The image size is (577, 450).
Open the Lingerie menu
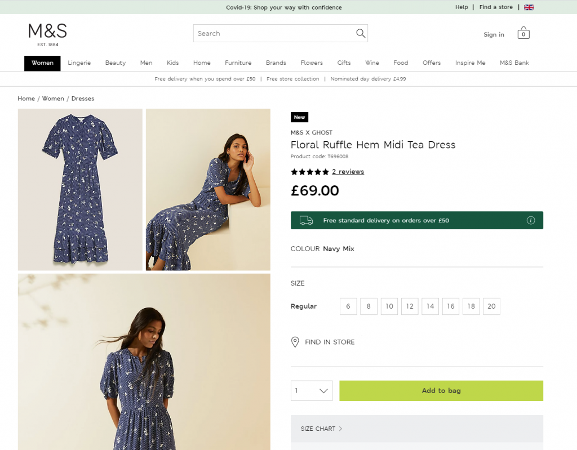point(79,63)
